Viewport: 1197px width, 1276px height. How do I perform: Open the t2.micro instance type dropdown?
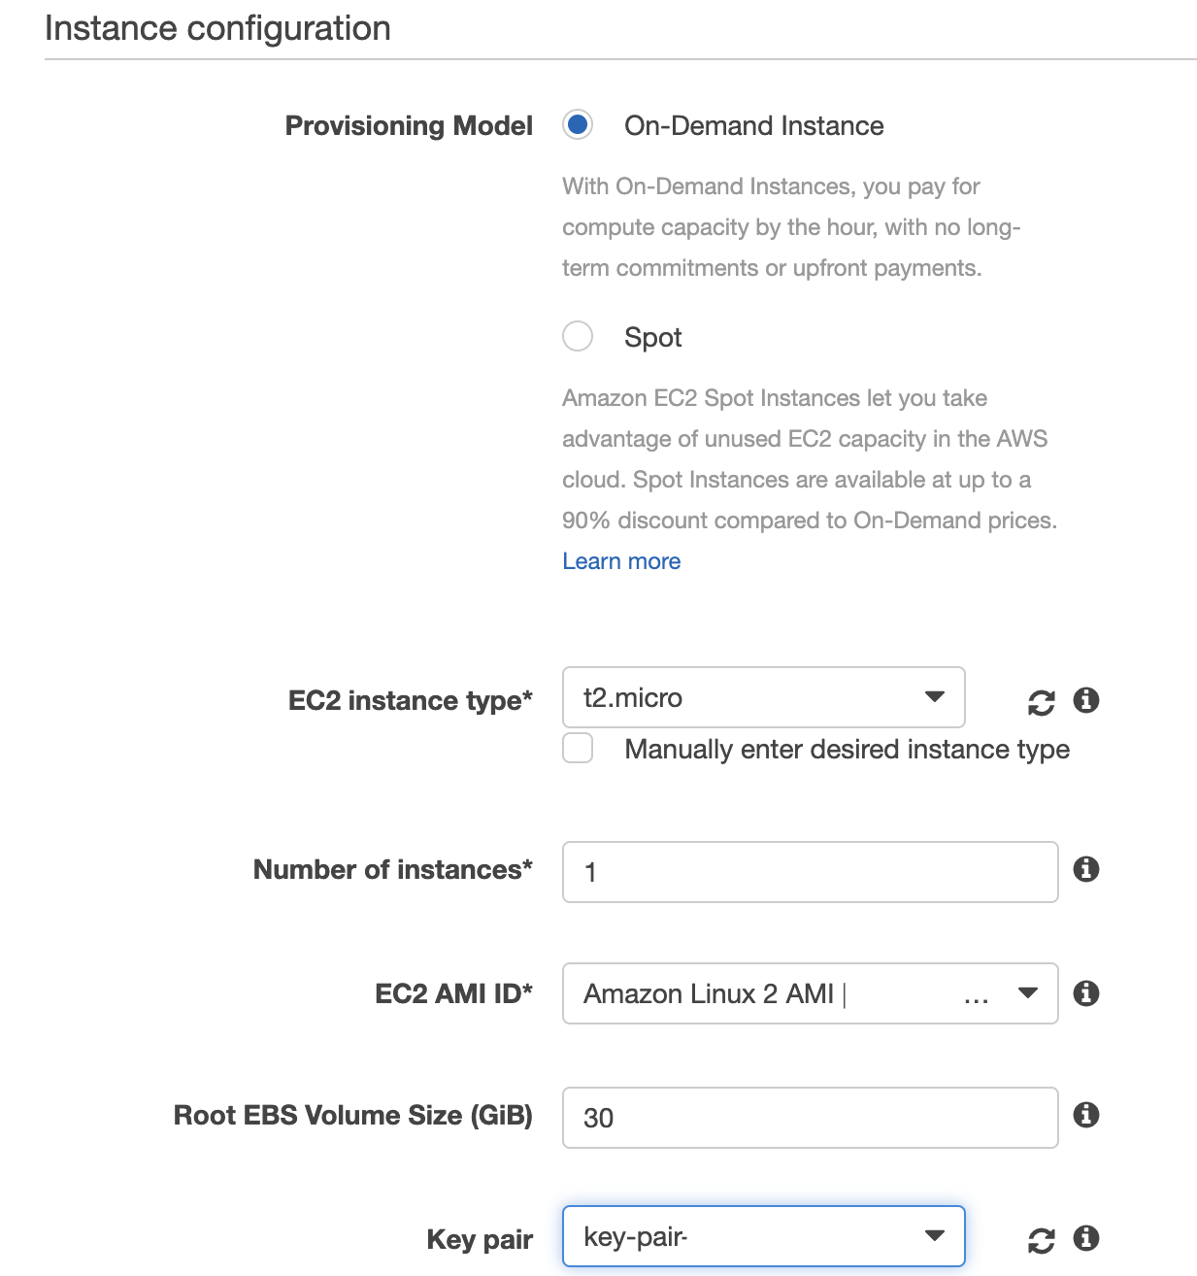click(x=763, y=697)
